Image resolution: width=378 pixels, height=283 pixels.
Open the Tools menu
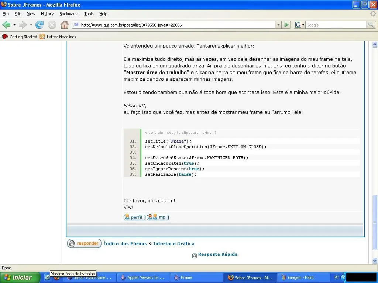(89, 14)
